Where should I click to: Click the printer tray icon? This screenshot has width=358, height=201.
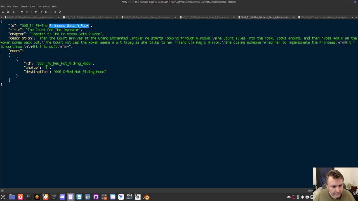pos(307,197)
